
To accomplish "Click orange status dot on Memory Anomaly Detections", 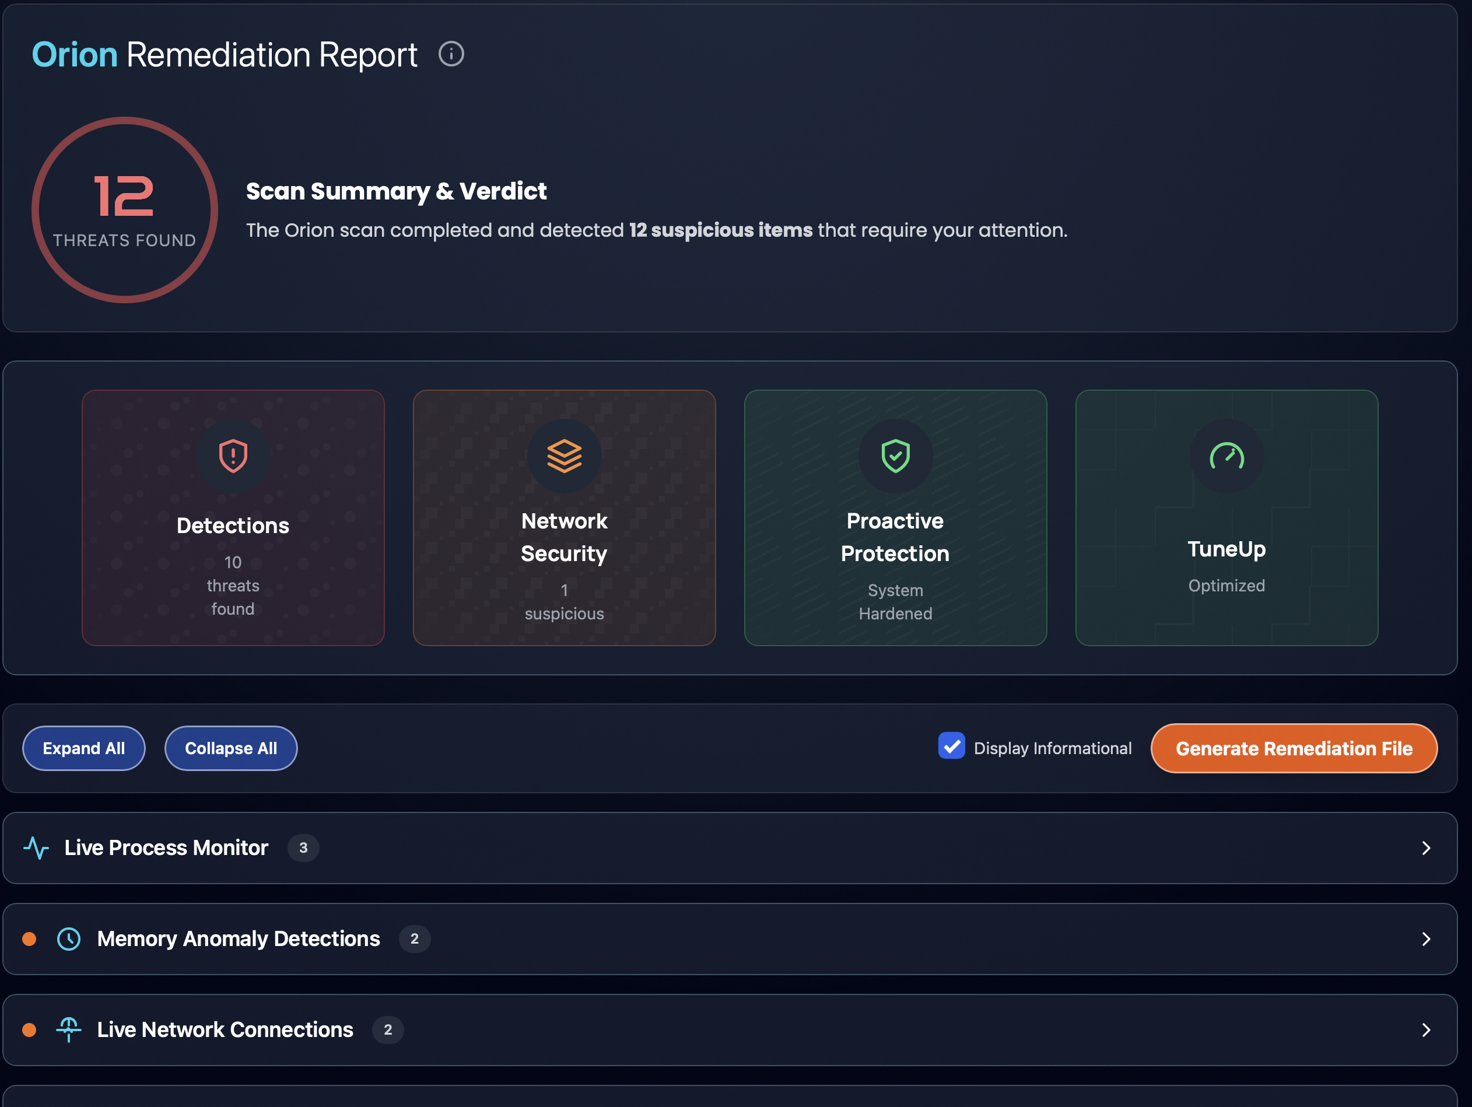I will pyautogui.click(x=29, y=938).
